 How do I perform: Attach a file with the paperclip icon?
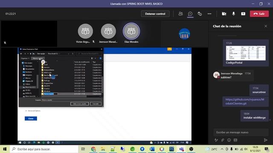point(223,140)
